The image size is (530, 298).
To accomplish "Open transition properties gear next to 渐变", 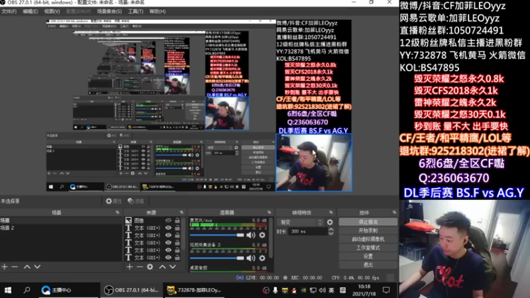I will tap(330, 222).
